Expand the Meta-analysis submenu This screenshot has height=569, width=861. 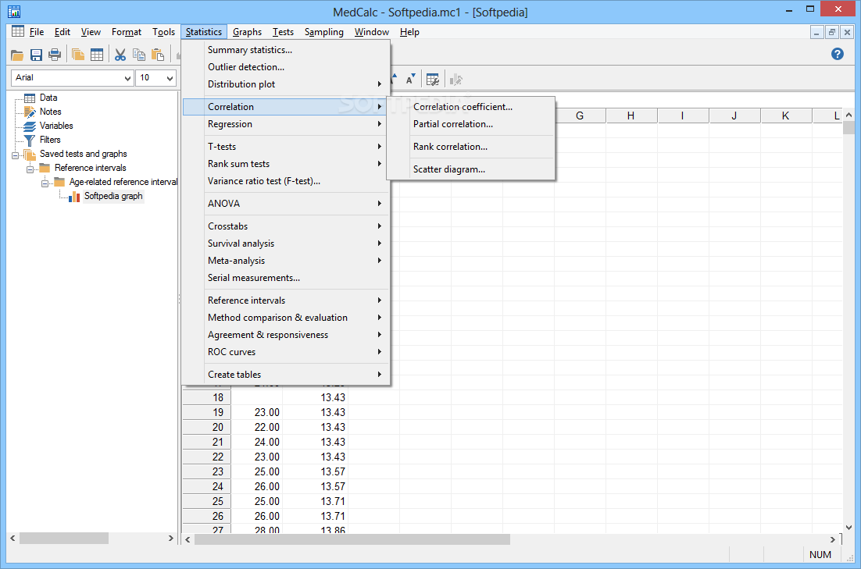coord(286,261)
